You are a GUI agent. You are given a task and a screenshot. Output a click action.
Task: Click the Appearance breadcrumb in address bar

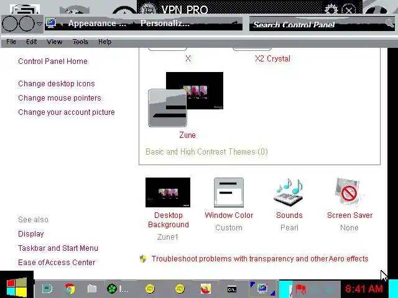tap(97, 24)
